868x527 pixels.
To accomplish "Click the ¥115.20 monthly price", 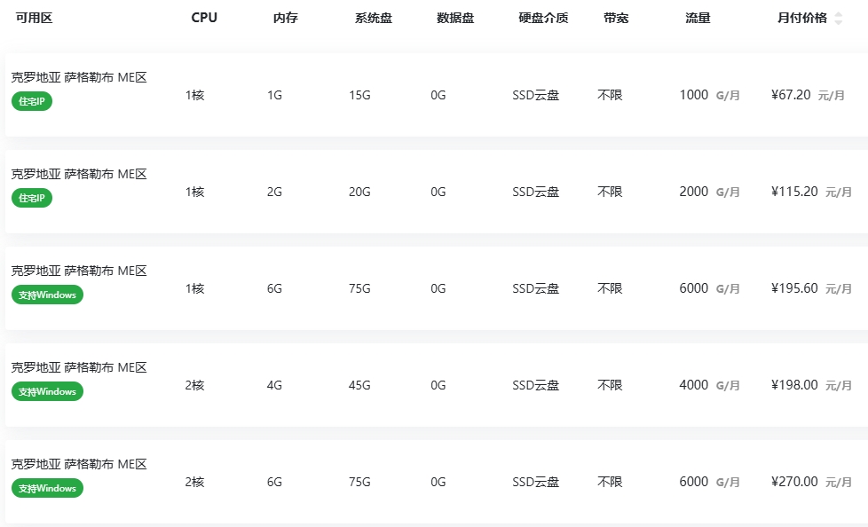I will click(794, 192).
